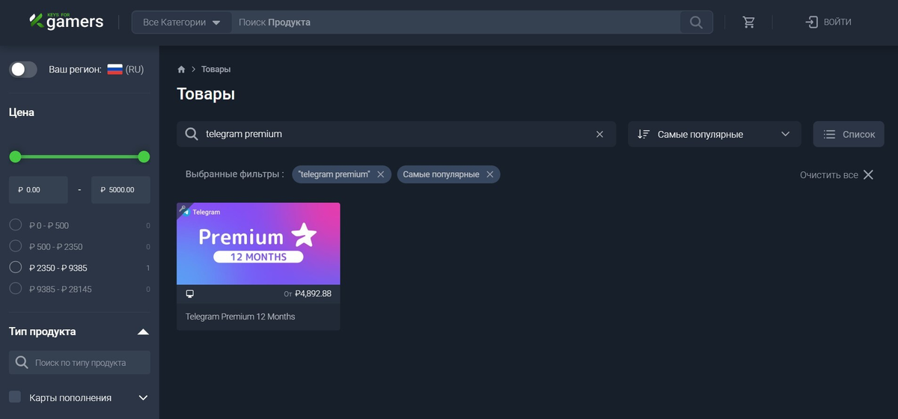Viewport: 898px width, 419px height.
Task: Click the ₽4,892.88 price
Action: pyautogui.click(x=313, y=294)
